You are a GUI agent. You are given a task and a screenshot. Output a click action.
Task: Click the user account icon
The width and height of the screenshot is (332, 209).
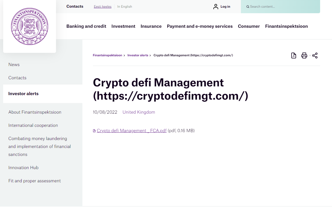click(216, 7)
